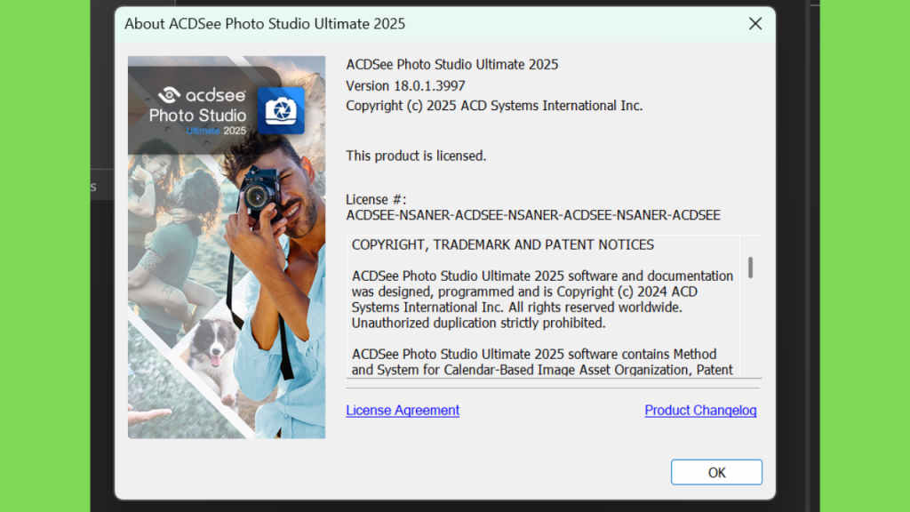Screen dimensions: 910x512
Task: Click the 'About ACDSee Photo Studio Ultimate 2025' title
Action: click(x=265, y=24)
